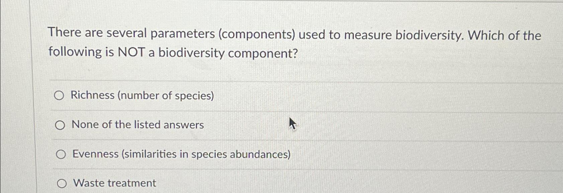The width and height of the screenshot is (563, 193).
Task: Click the fourth answer row
Action: coord(234,183)
